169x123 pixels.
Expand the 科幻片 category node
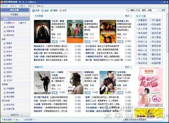tap(5, 68)
